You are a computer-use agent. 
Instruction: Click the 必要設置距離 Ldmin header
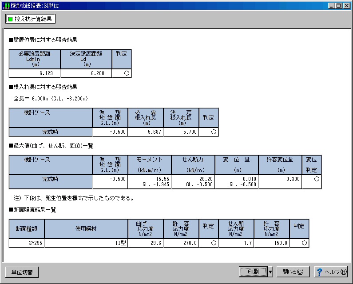pos(35,59)
